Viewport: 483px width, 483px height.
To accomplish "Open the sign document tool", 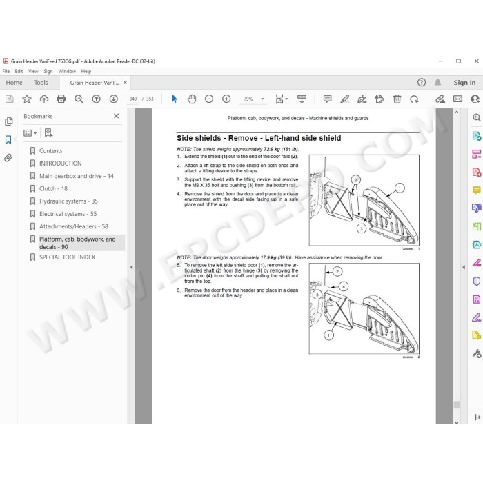I will point(362,99).
